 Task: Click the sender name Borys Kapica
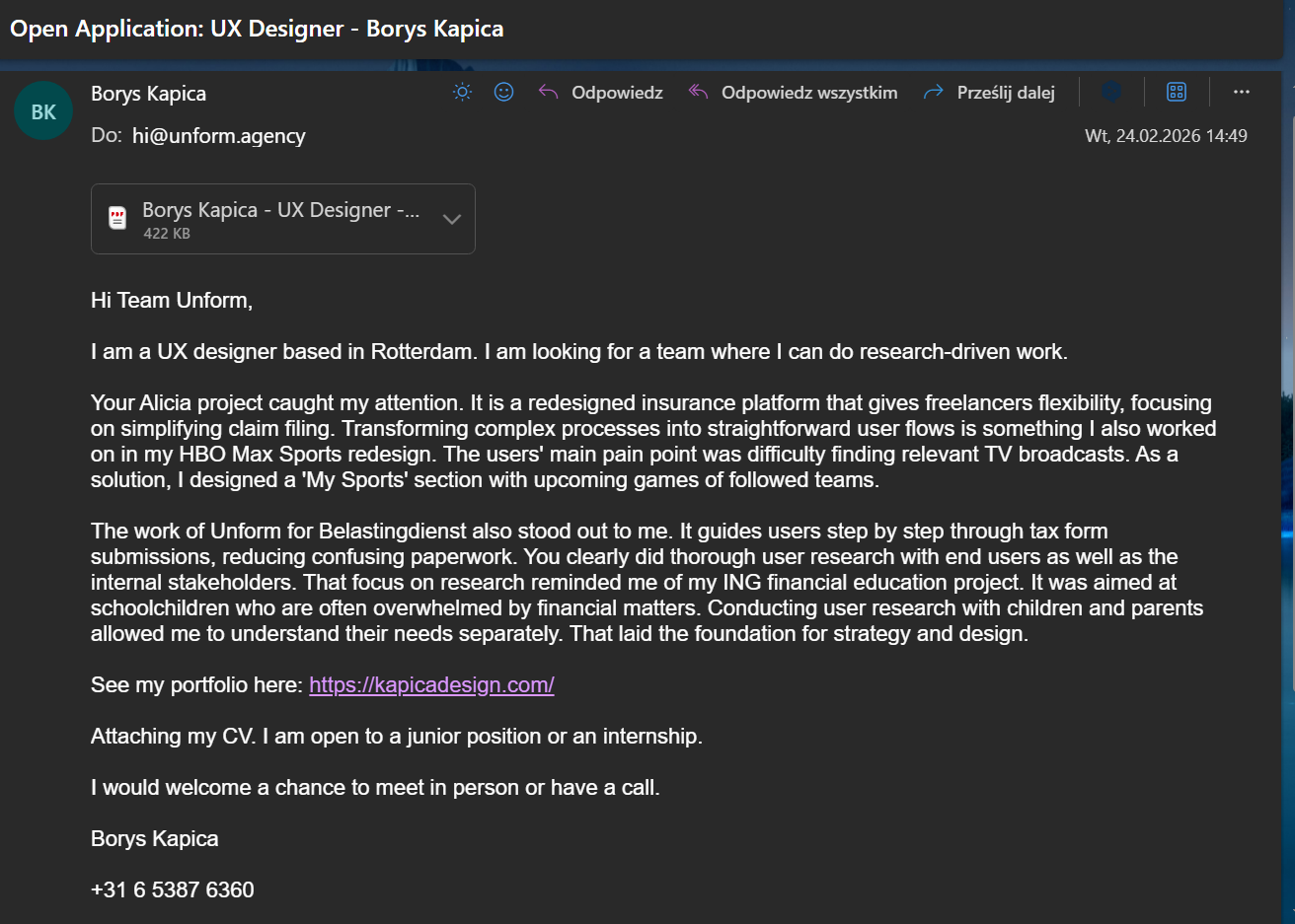(x=148, y=94)
